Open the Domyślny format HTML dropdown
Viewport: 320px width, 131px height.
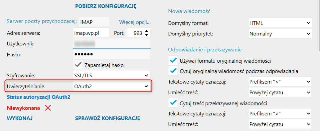(x=280, y=23)
